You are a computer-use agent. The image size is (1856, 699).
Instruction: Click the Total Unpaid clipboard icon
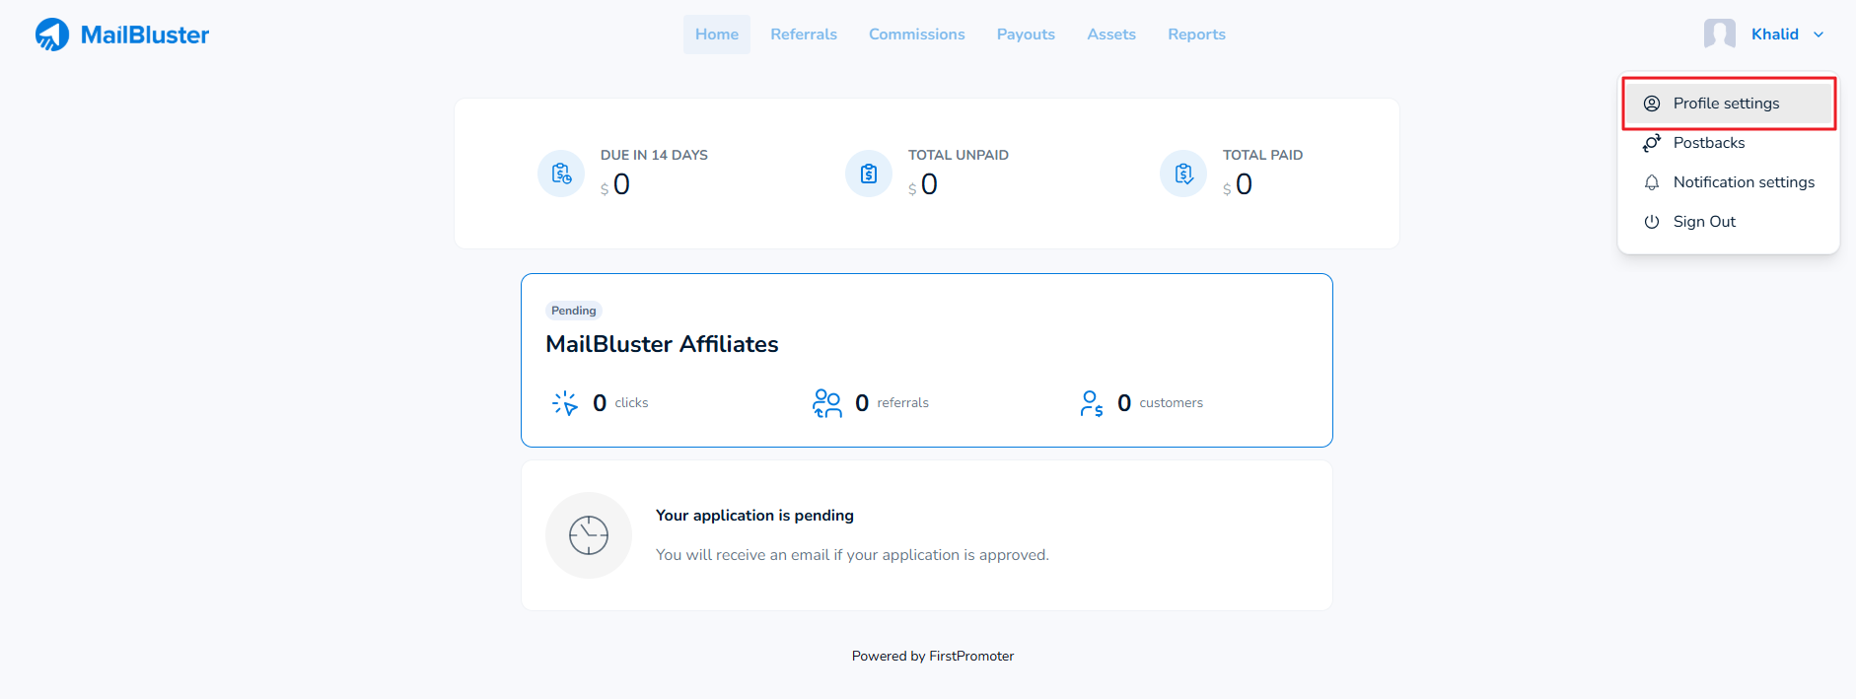[x=869, y=174]
